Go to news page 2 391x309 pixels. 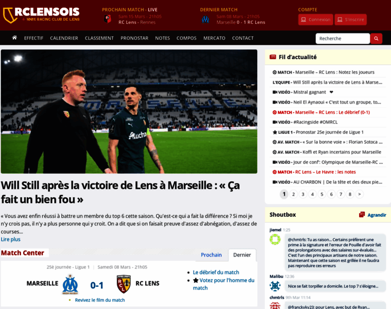[293, 194]
